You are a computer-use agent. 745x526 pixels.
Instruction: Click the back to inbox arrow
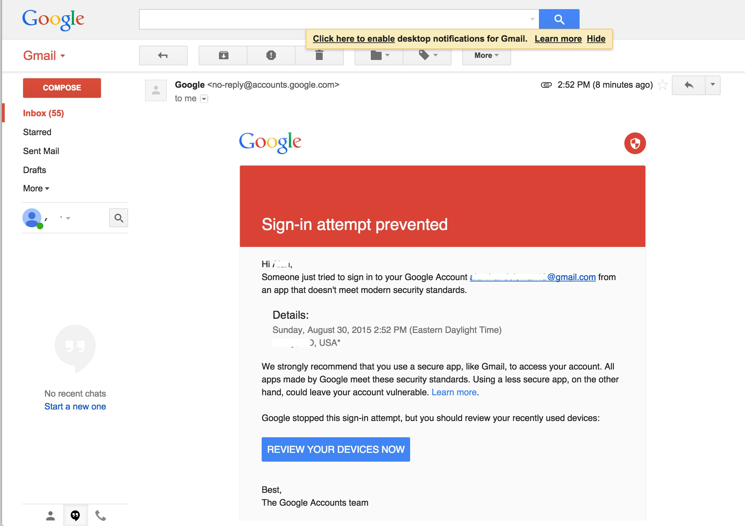pos(163,55)
